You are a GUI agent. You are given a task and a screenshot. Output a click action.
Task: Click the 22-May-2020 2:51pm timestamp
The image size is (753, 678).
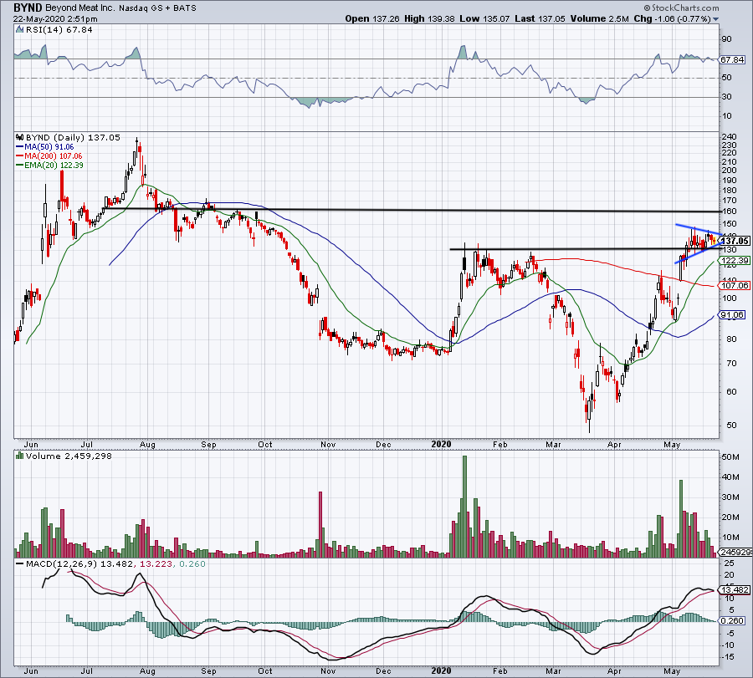pyautogui.click(x=55, y=19)
